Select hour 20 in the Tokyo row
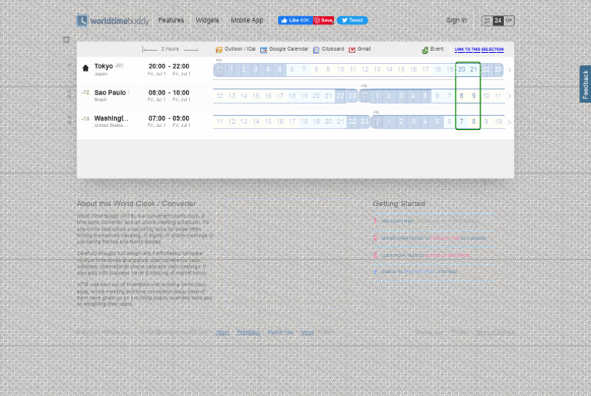 pos(462,70)
